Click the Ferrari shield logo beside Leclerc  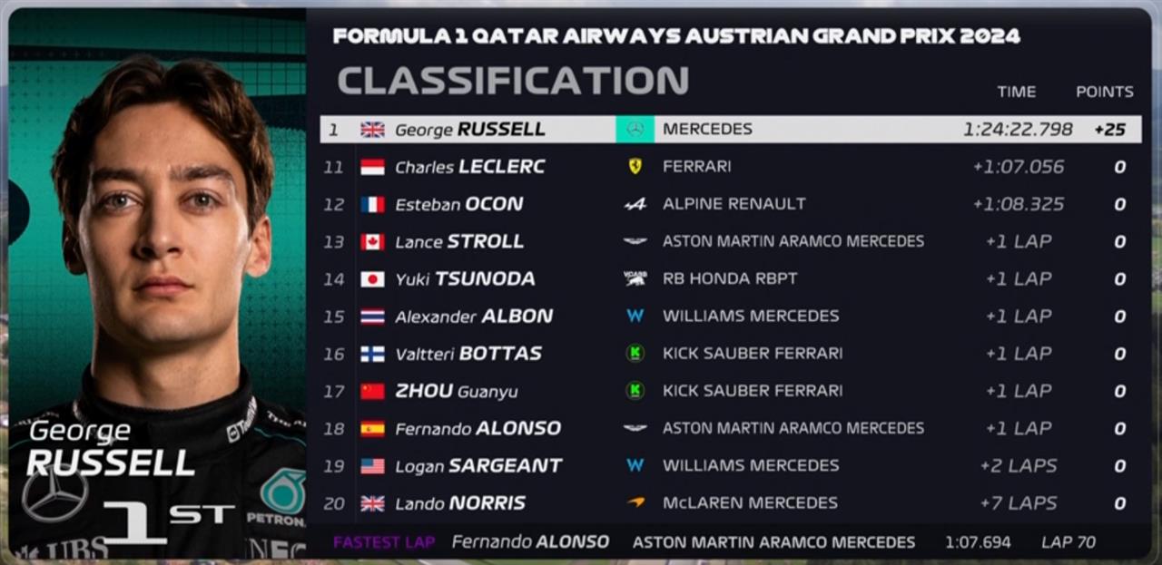point(635,166)
